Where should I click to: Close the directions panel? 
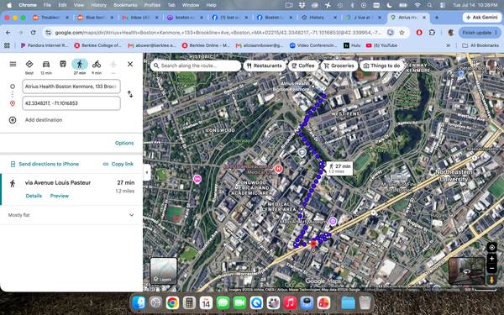(x=130, y=64)
